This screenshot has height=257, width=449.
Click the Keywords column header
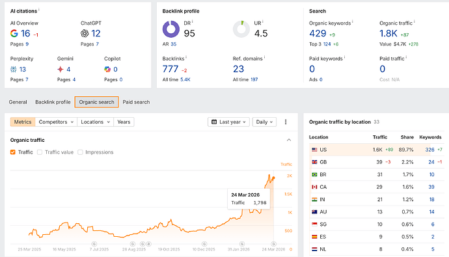430,137
